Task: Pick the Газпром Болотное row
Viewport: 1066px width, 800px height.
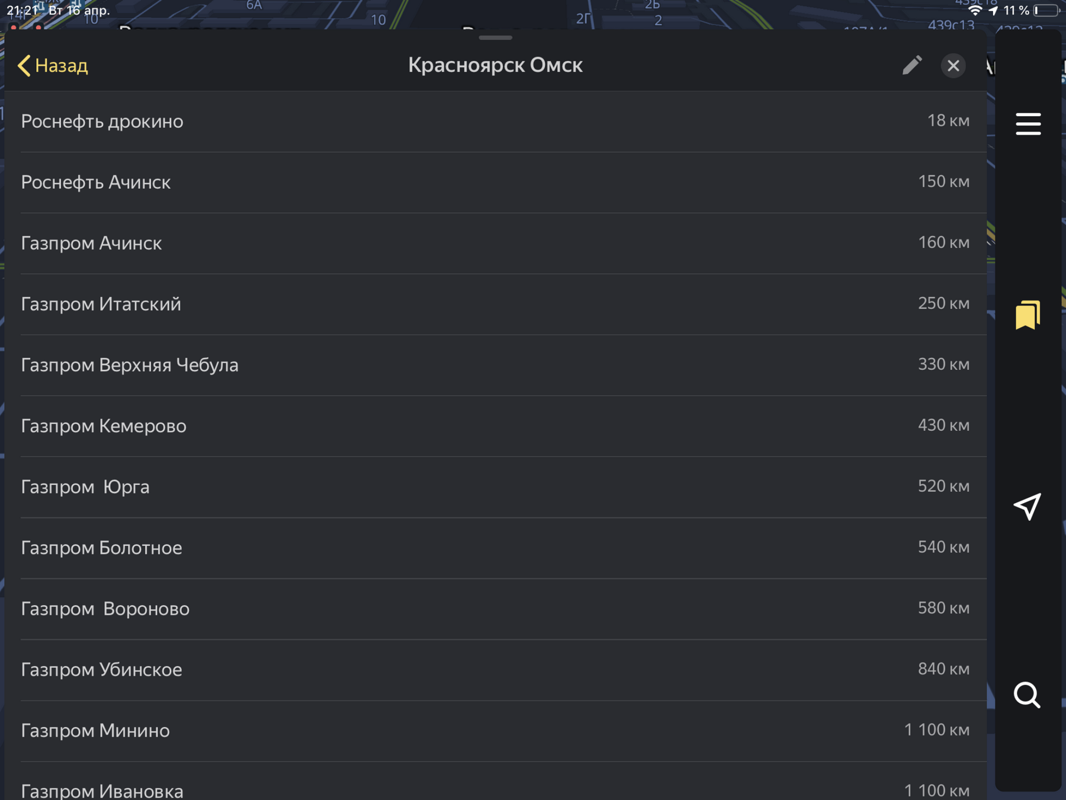Action: 495,548
